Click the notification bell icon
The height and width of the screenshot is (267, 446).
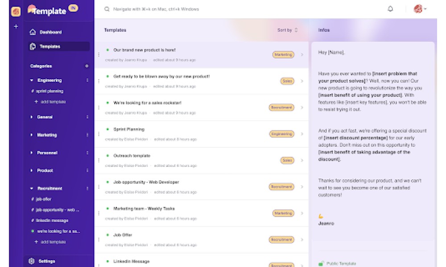coord(390,9)
